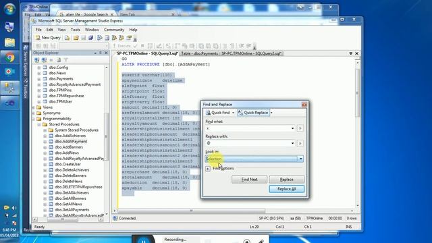Viewport: 432px width, 243px height.
Task: Select dbo.TPMUser table
Action: [x=60, y=101]
